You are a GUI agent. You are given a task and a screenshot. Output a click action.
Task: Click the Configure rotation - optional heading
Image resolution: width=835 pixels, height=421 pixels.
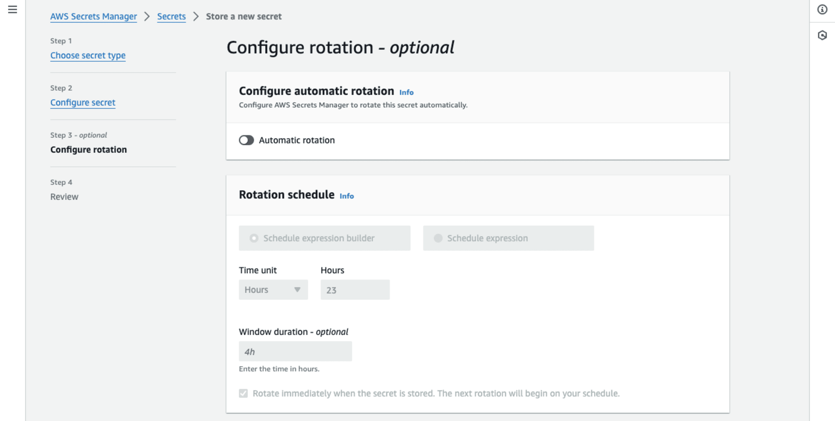coord(340,47)
